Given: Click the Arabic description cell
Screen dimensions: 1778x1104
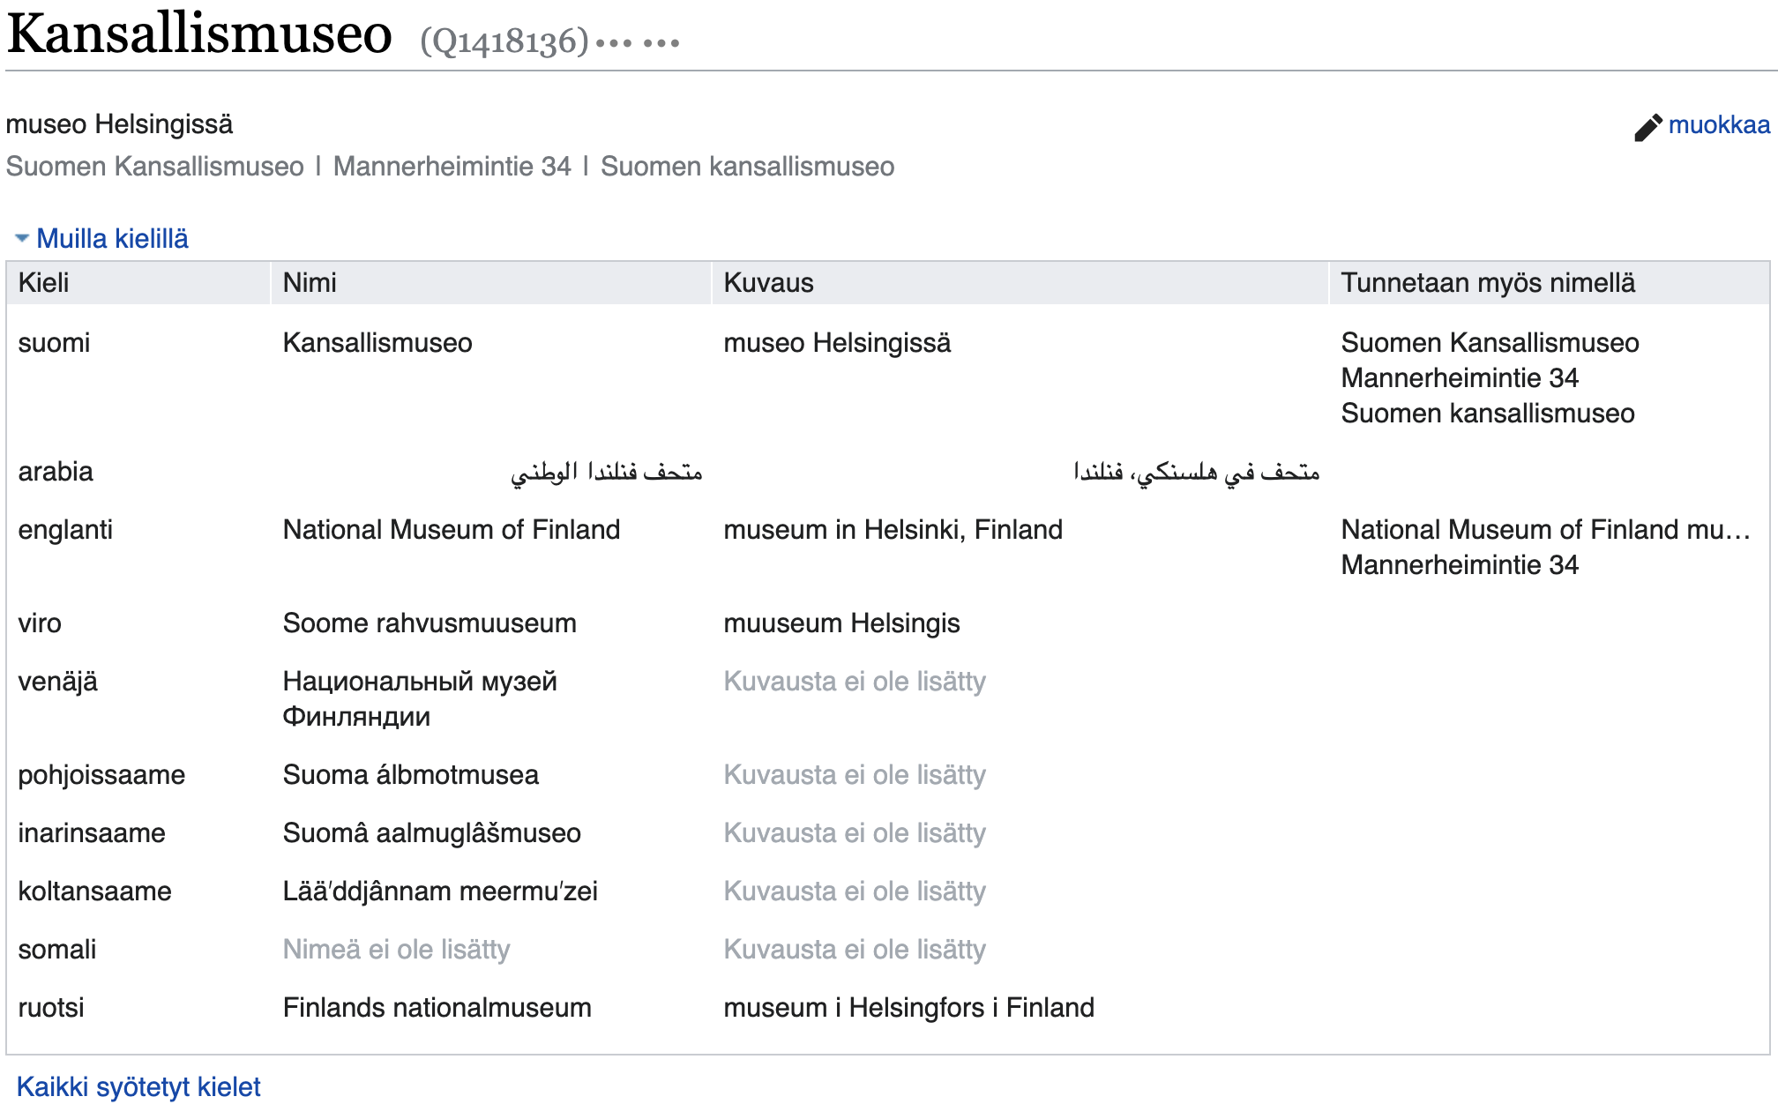Looking at the screenshot, I should click(1197, 473).
